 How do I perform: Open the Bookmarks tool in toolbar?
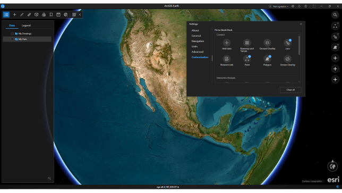point(51,15)
